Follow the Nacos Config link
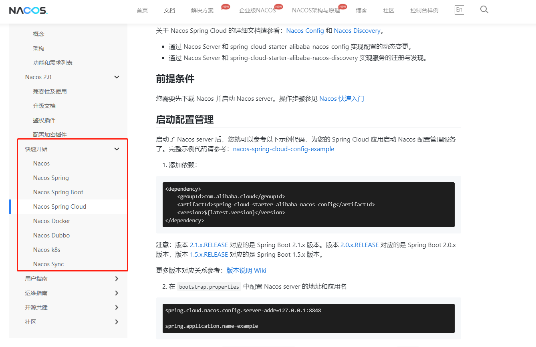Viewport: 536px width, 347px height. click(305, 31)
